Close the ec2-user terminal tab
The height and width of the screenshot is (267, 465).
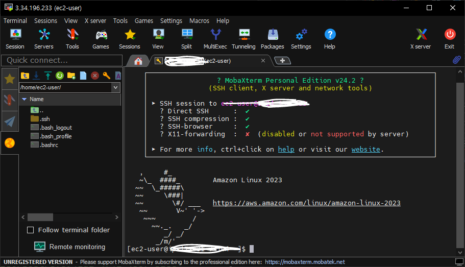(x=263, y=61)
